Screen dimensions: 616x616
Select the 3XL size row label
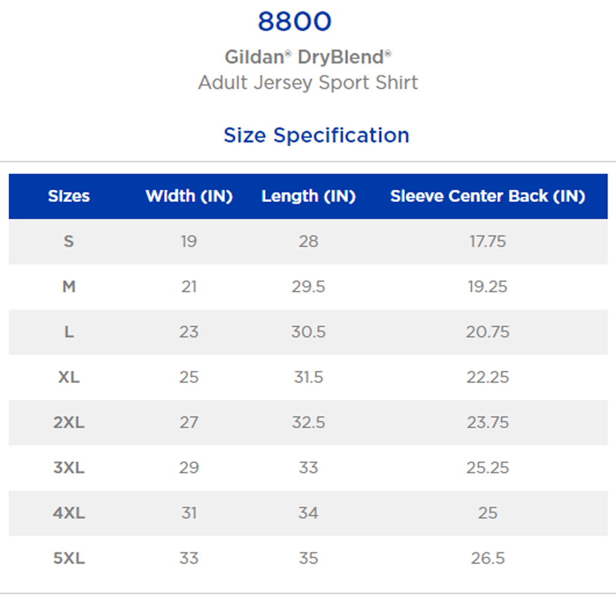tap(69, 467)
